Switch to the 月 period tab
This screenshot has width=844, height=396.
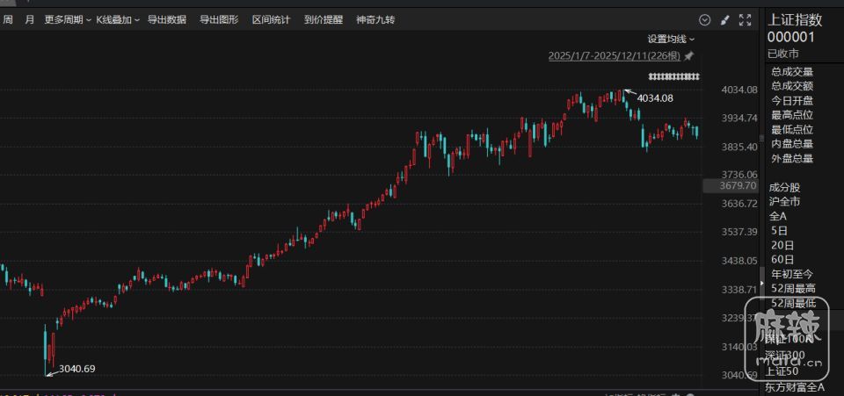pos(30,19)
